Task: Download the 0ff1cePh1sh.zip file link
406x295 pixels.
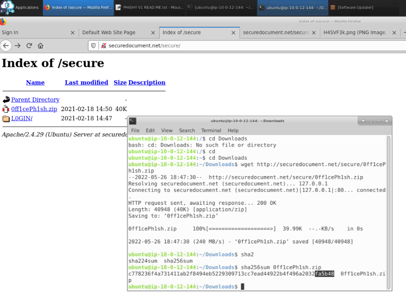Action: point(34,109)
